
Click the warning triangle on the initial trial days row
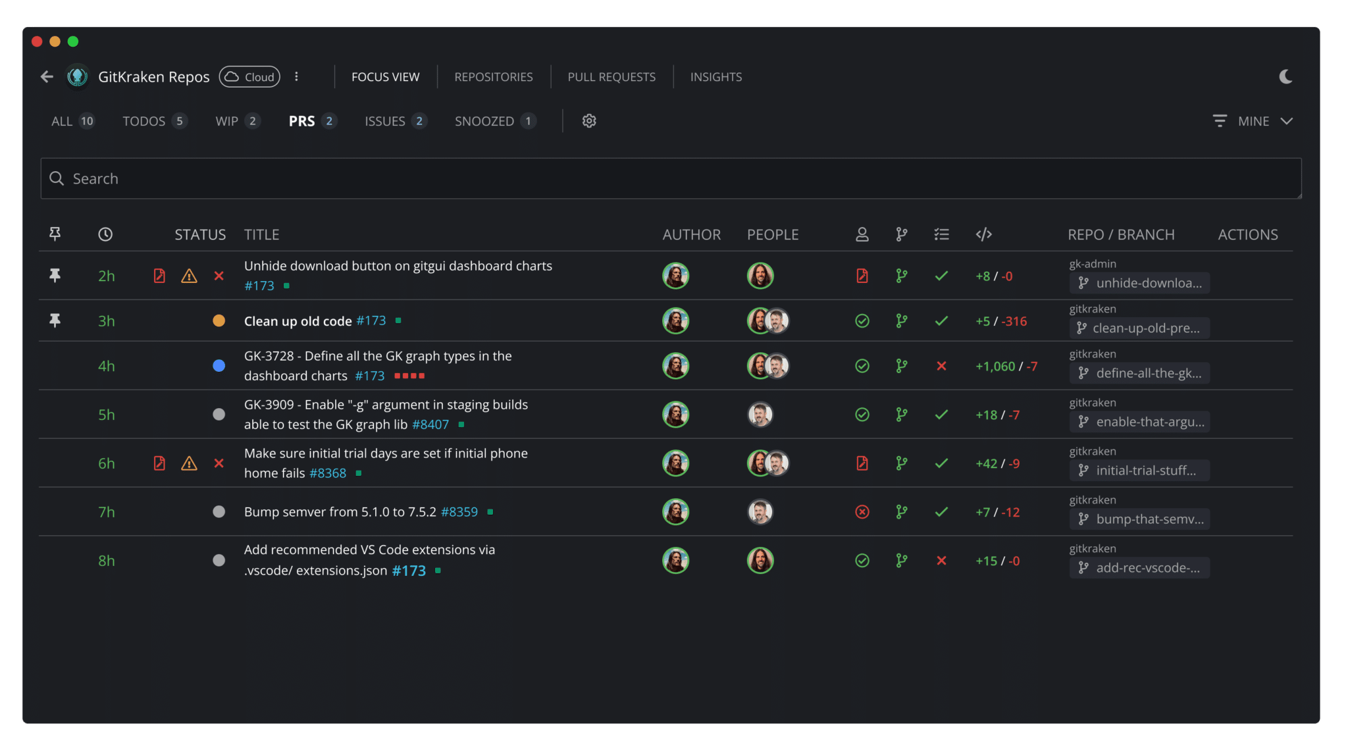tap(190, 463)
